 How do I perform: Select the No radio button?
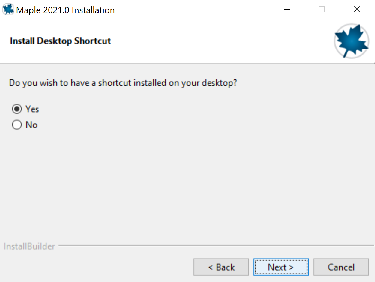[x=17, y=124]
